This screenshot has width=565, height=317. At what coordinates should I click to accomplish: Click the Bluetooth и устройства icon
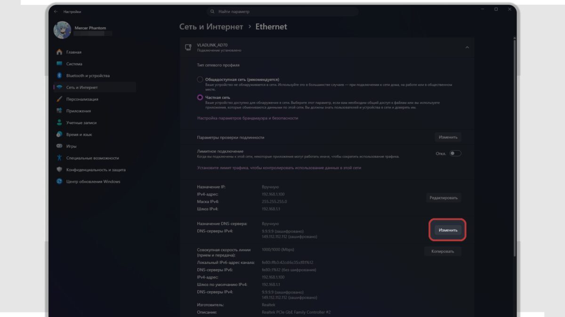[x=59, y=76]
